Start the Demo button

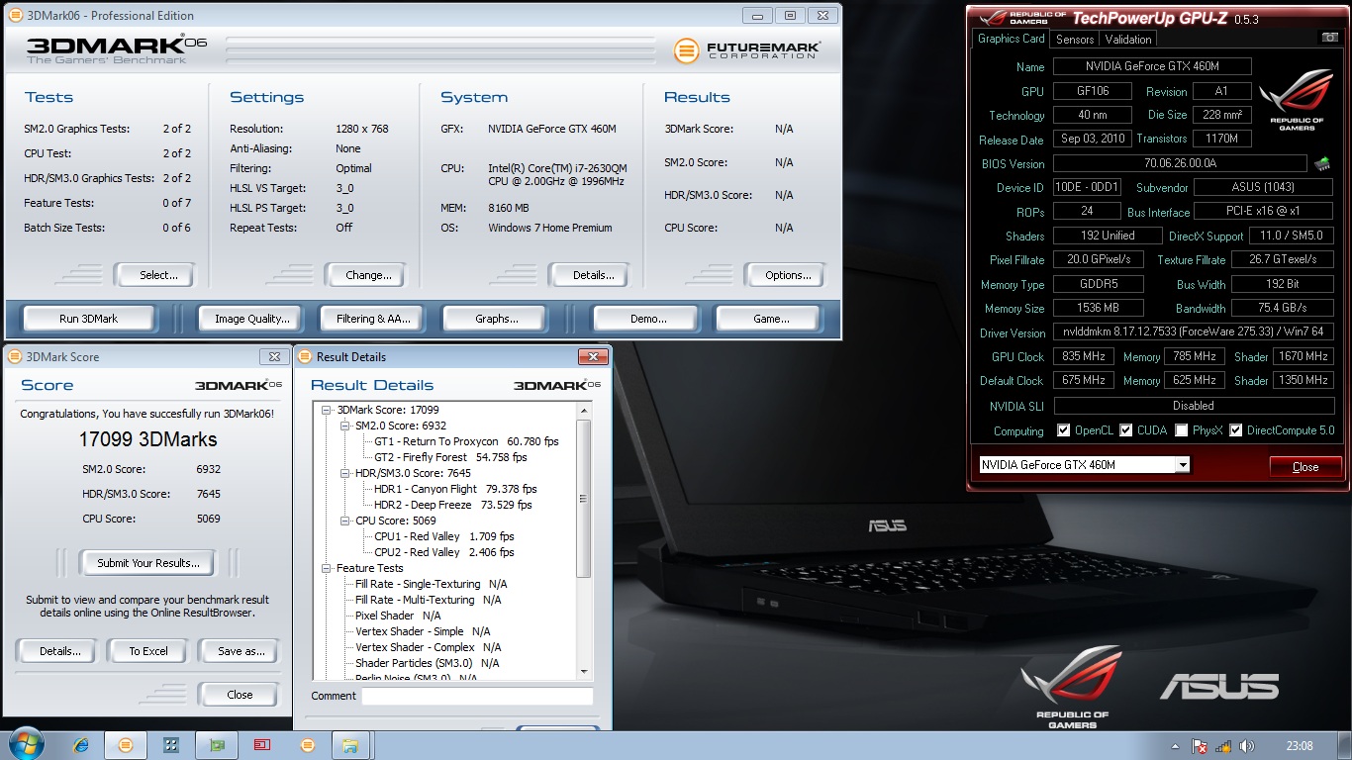pos(648,319)
